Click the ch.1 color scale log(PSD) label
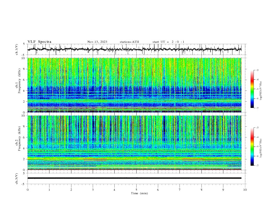 coord(261,91)
